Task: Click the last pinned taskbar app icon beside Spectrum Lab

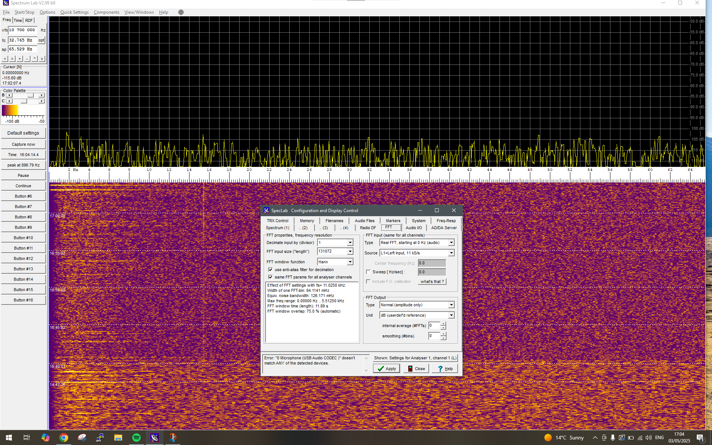Action: pyautogui.click(x=173, y=438)
